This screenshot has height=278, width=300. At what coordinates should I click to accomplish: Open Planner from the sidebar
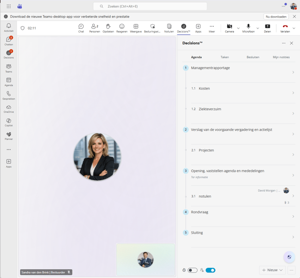pyautogui.click(x=9, y=136)
